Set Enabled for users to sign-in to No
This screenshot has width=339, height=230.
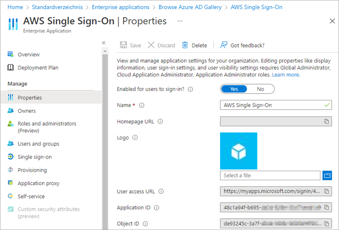261,89
